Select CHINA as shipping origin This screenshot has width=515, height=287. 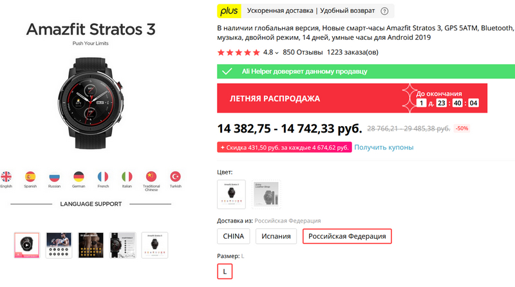point(234,236)
